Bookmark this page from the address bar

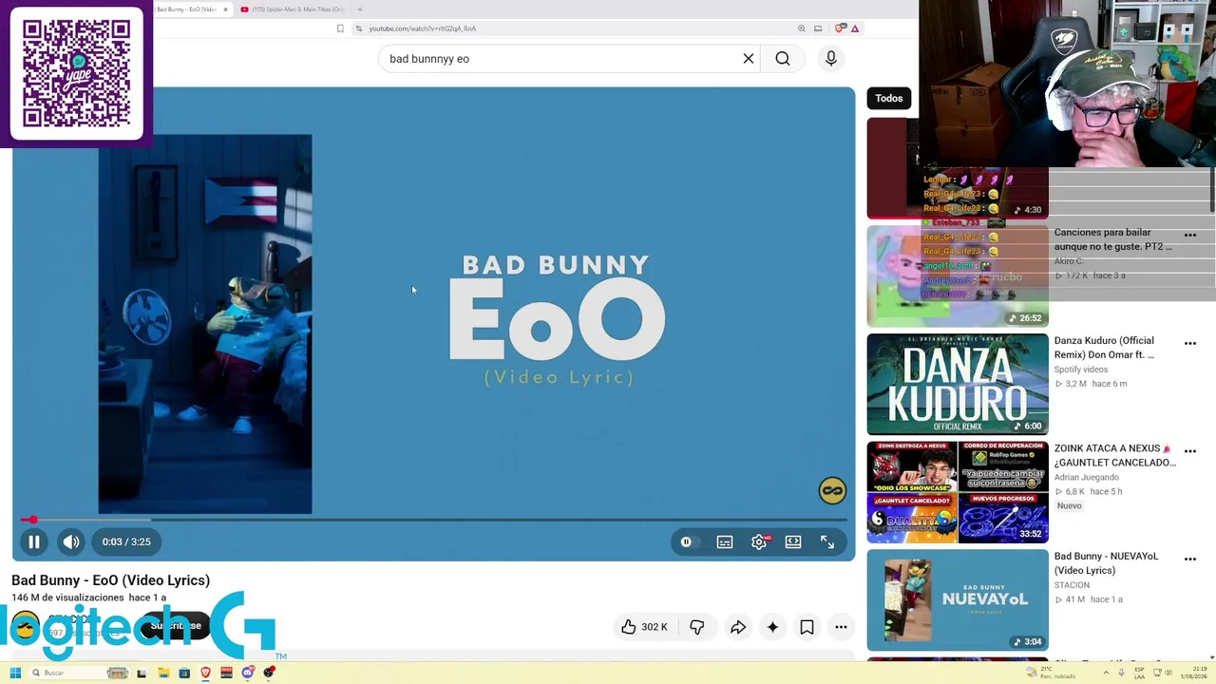coord(340,28)
